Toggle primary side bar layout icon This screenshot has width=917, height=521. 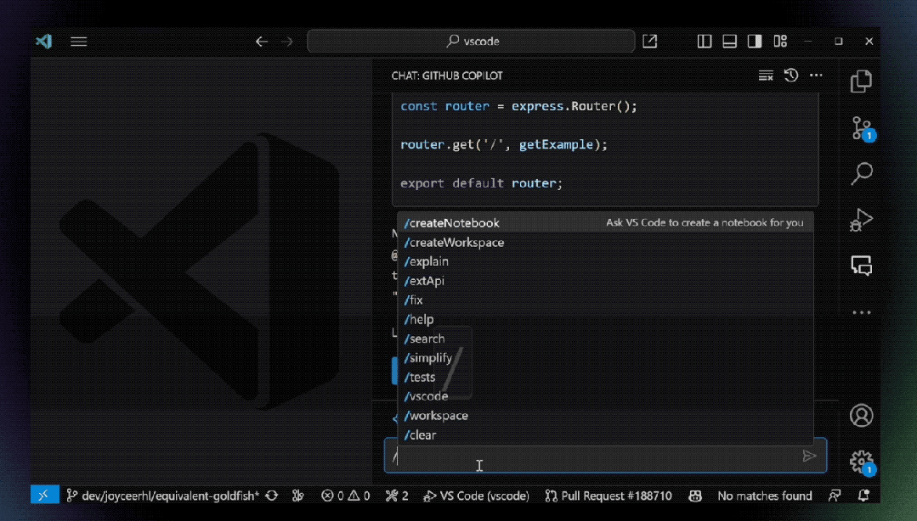705,42
